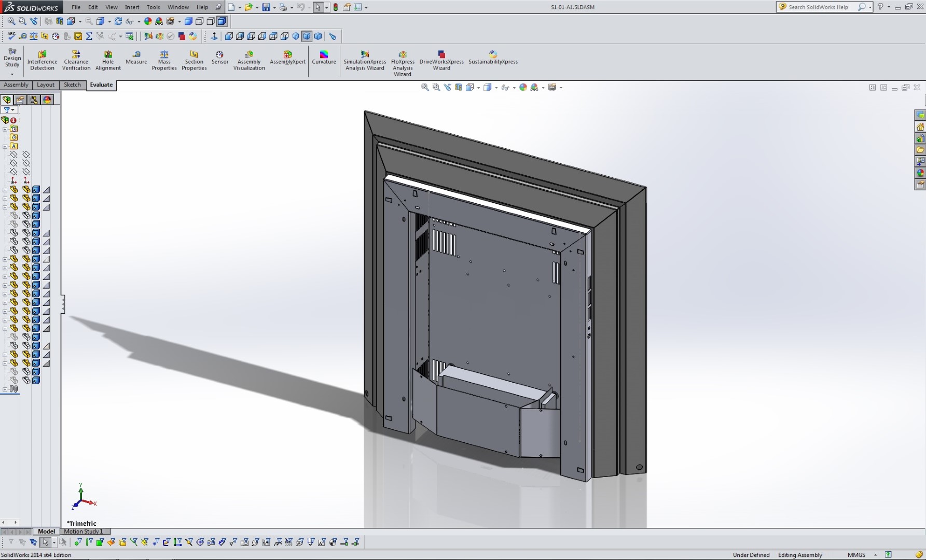
Task: Expand the Mates folder at tree bottom
Action: pos(5,389)
